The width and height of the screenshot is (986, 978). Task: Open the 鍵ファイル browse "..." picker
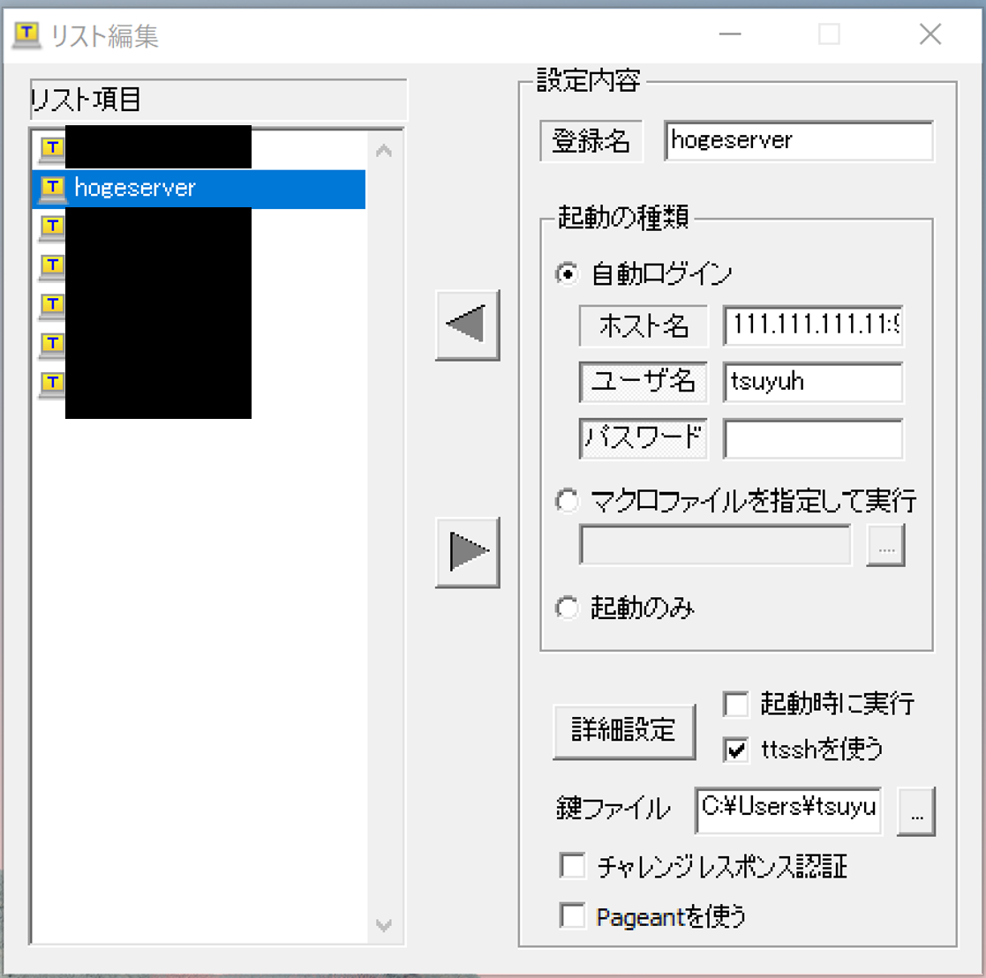(x=916, y=811)
